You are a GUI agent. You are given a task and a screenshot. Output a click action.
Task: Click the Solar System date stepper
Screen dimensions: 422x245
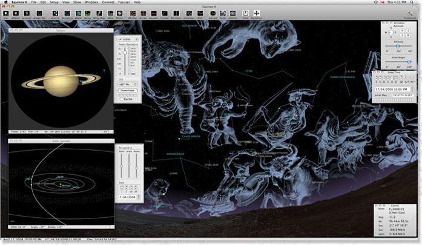tap(139, 197)
